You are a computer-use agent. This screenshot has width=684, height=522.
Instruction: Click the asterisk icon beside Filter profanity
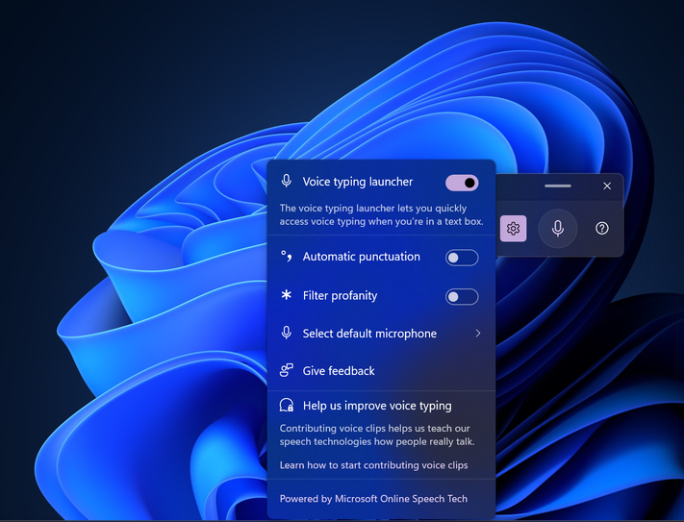286,295
